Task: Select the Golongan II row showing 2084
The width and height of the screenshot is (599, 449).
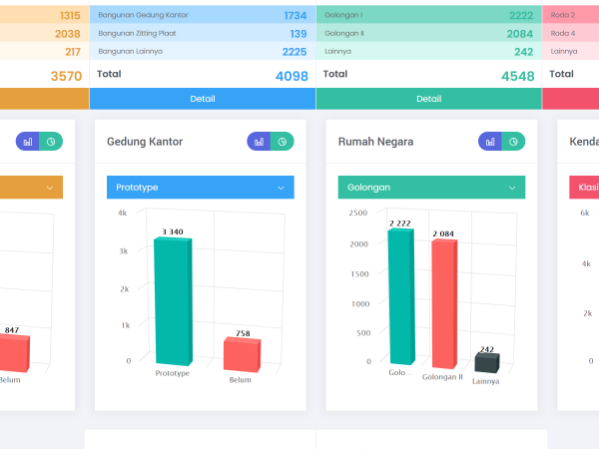Action: 429,34
